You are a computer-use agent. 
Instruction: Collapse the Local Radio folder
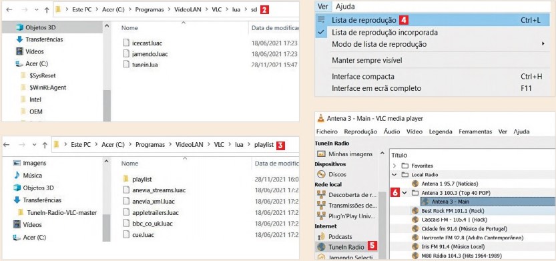coord(394,175)
